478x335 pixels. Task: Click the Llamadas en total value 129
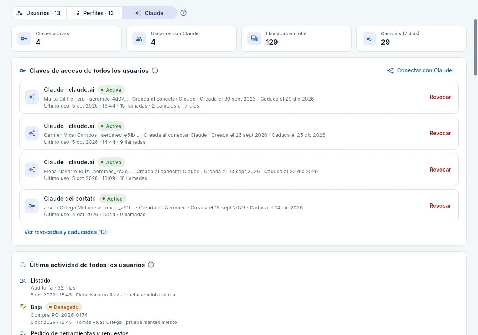272,42
